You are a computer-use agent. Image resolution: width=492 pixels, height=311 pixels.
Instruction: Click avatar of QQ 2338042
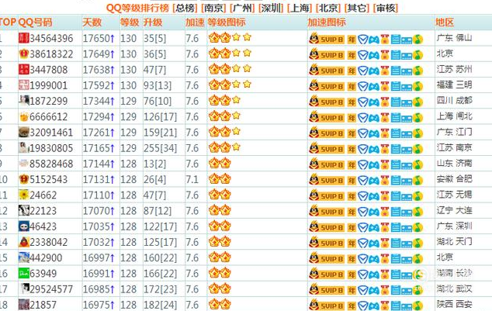tap(23, 242)
